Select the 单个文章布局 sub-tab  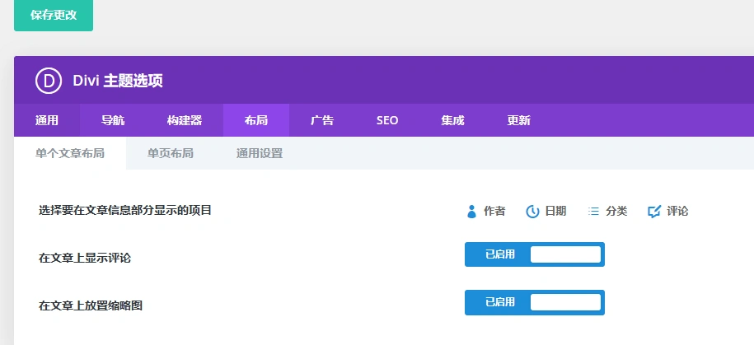pos(70,153)
